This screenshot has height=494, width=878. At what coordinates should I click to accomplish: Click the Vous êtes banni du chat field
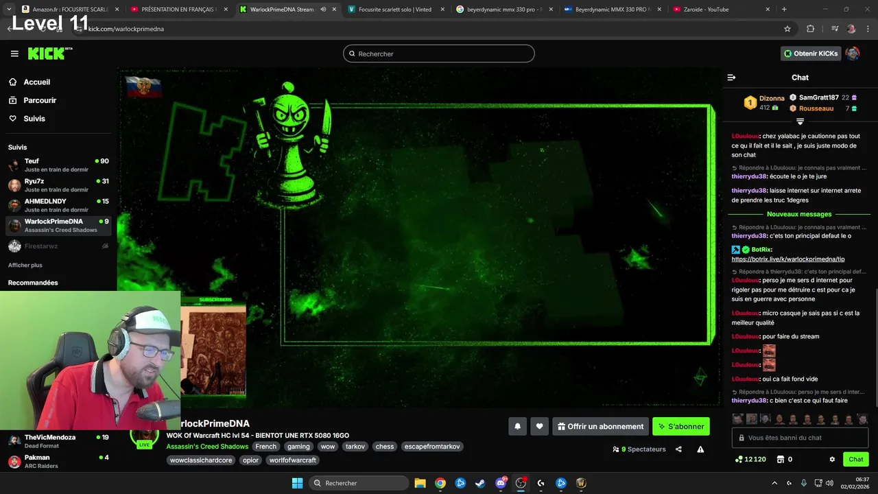(x=800, y=438)
